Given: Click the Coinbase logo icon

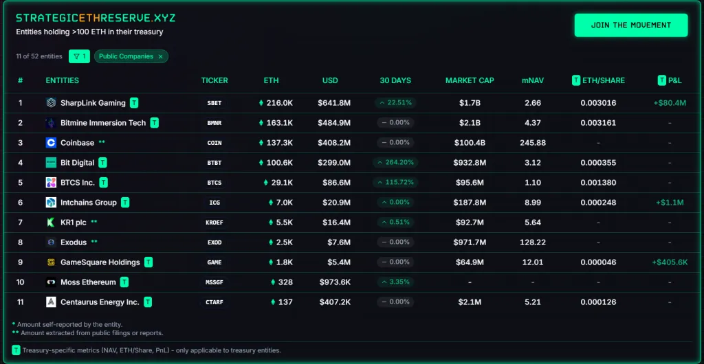Looking at the screenshot, I should (x=51, y=143).
